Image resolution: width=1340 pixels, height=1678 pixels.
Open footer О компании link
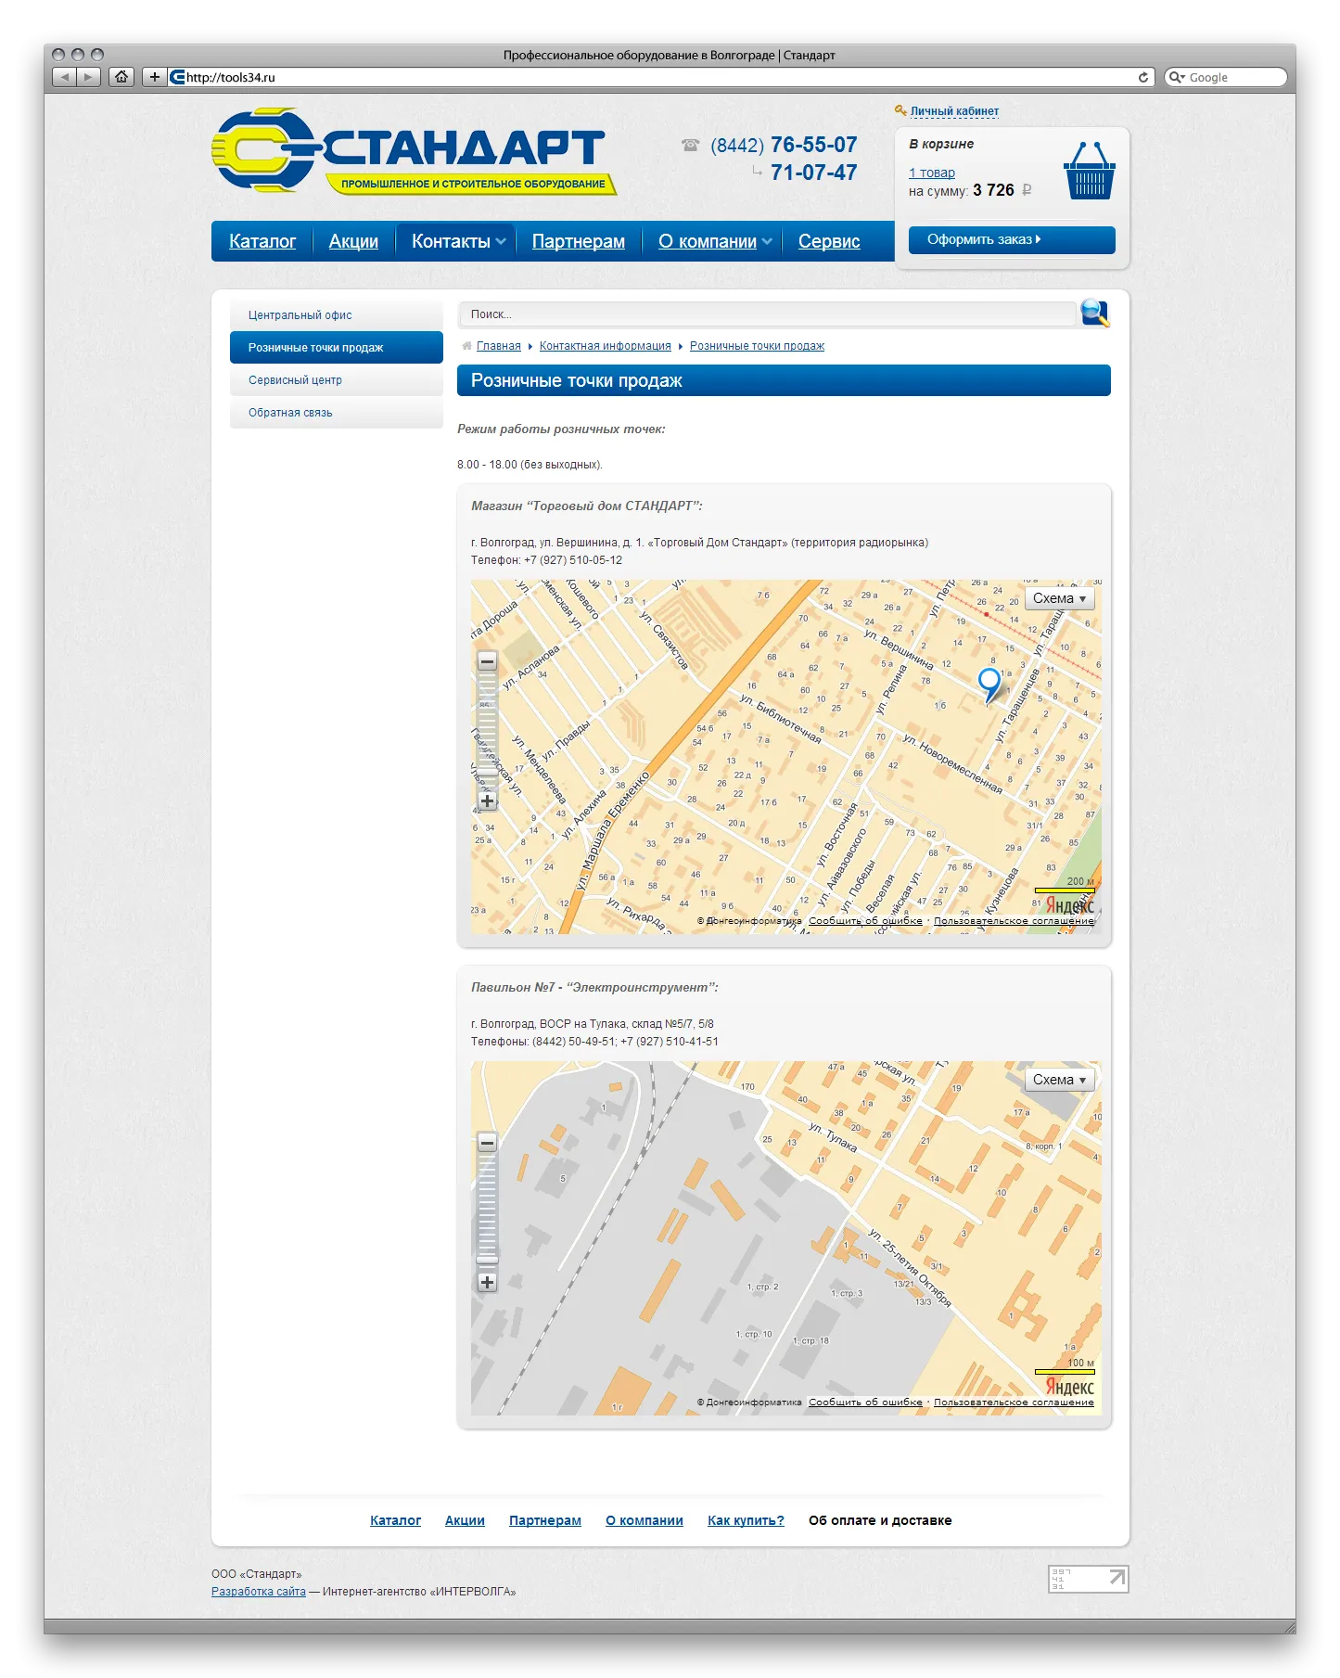point(644,1520)
